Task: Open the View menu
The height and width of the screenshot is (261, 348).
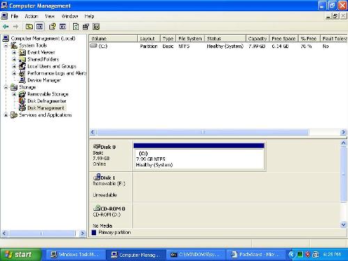Action: coord(49,16)
